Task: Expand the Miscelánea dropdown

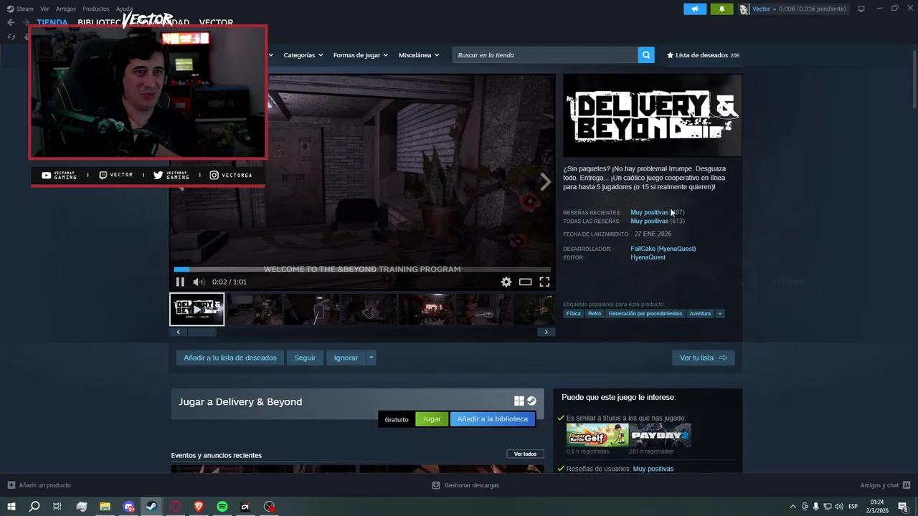Action: [419, 55]
